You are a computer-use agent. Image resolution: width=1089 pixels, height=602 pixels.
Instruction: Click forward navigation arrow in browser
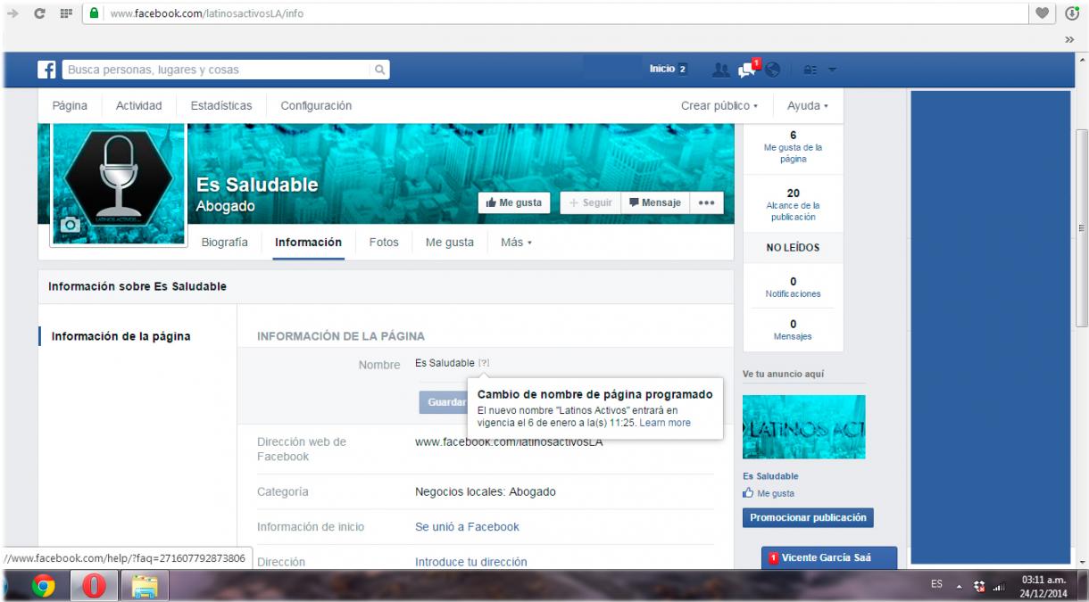[12, 13]
